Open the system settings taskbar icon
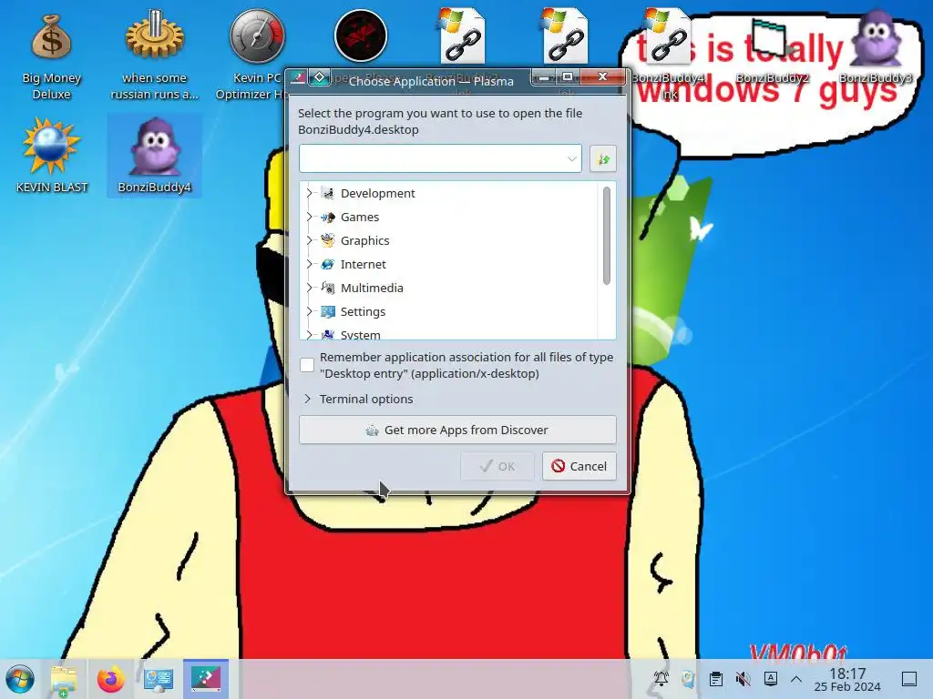This screenshot has height=699, width=933. (159, 679)
